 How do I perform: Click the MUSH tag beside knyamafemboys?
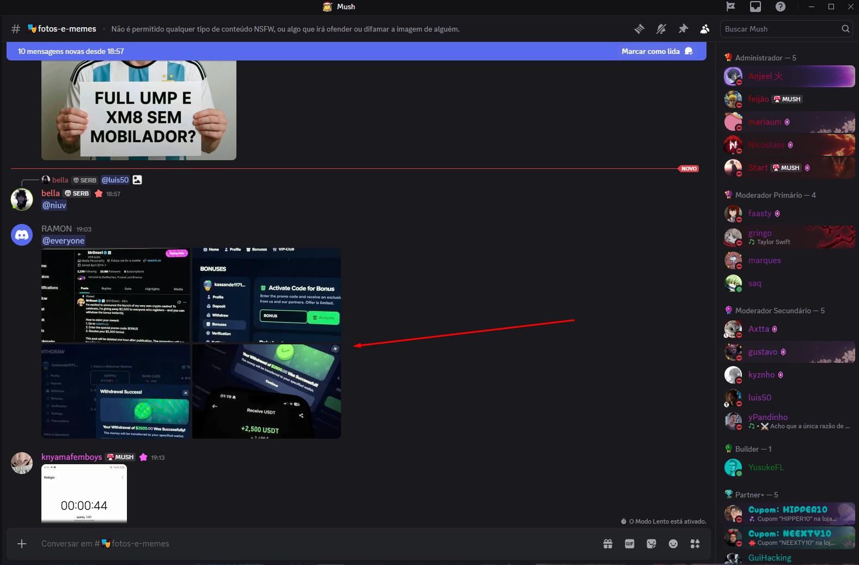120,457
